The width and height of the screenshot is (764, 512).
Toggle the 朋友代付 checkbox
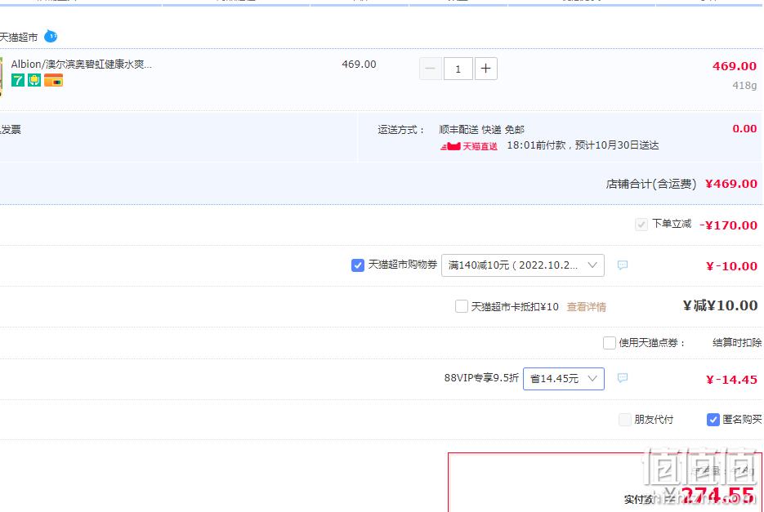[x=624, y=420]
